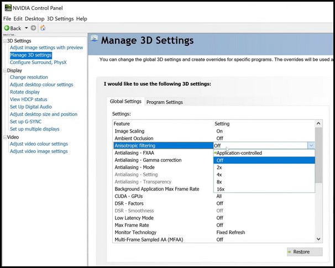Viewport: 335px width, 268px height.
Task: Click the Restore button
Action: pyautogui.click(x=305, y=252)
